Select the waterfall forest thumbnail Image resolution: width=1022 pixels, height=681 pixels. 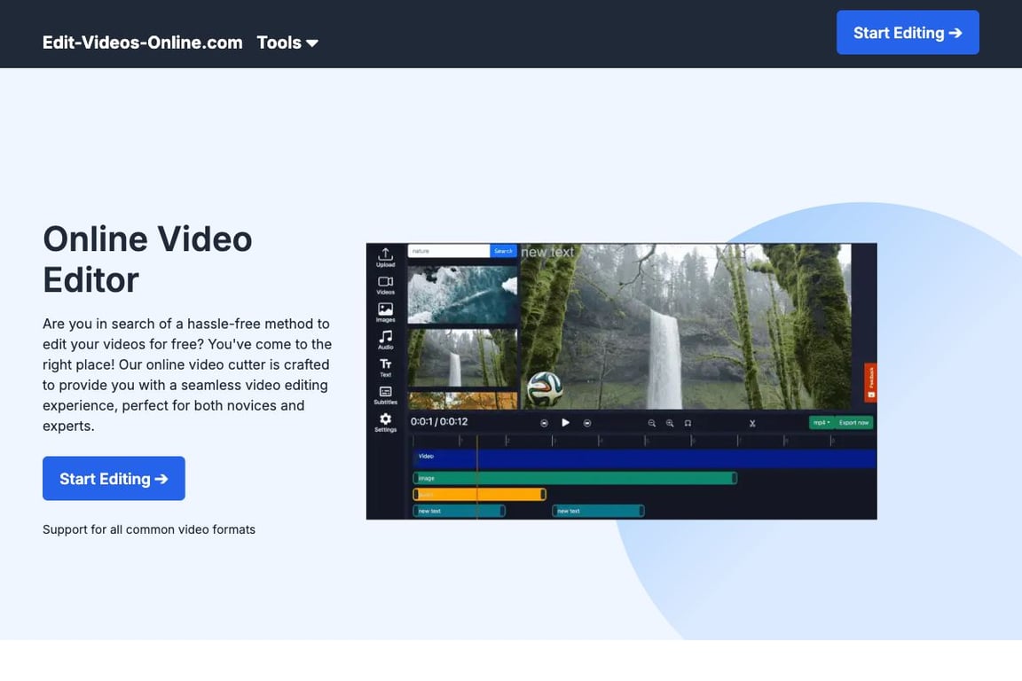pos(462,357)
